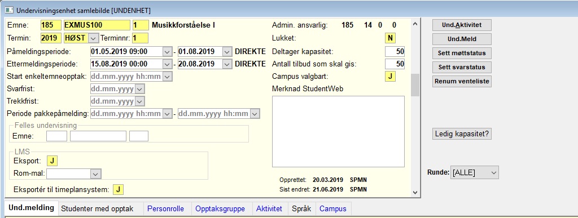The image size is (578, 218).
Task: Open Ettermeldingsperiode end date 20.08.2019 dropdown
Action: pyautogui.click(x=227, y=64)
